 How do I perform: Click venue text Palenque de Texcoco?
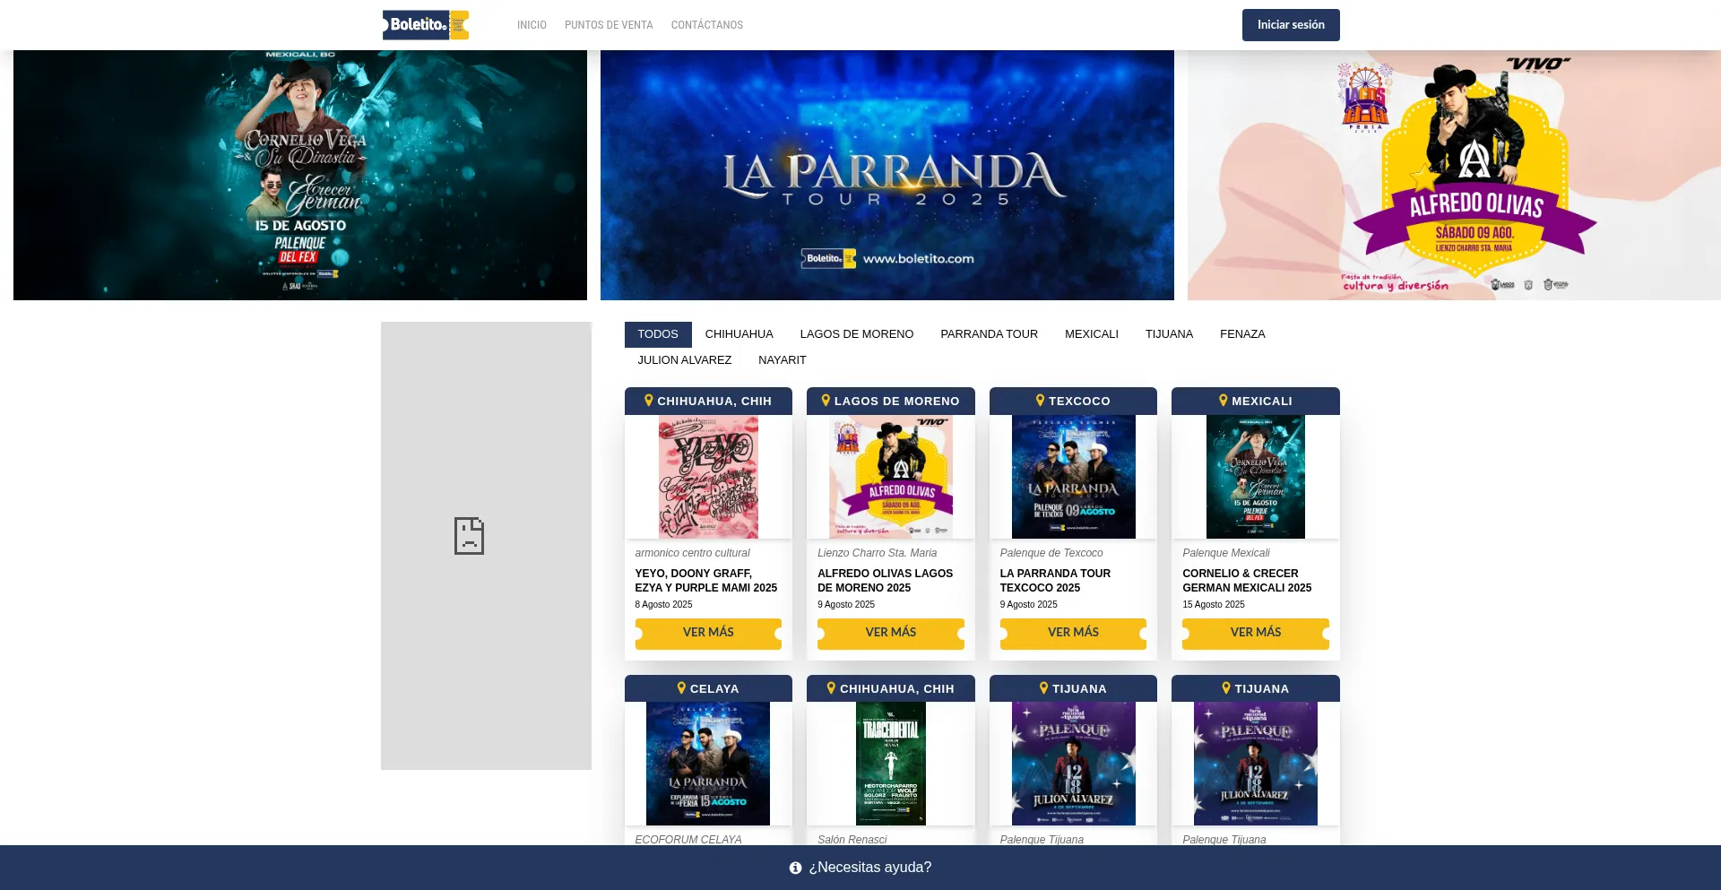(1051, 553)
